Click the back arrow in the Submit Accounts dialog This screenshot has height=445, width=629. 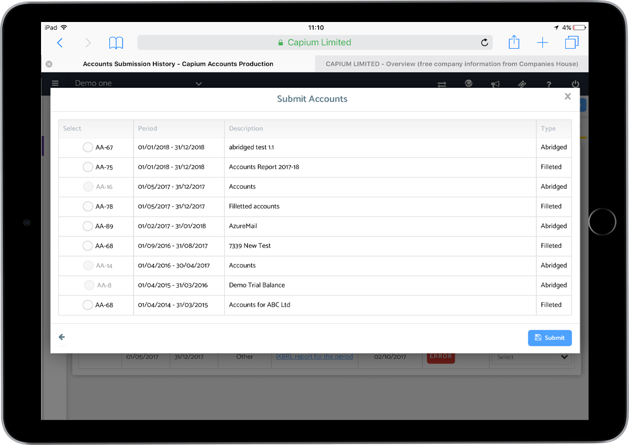coord(62,337)
